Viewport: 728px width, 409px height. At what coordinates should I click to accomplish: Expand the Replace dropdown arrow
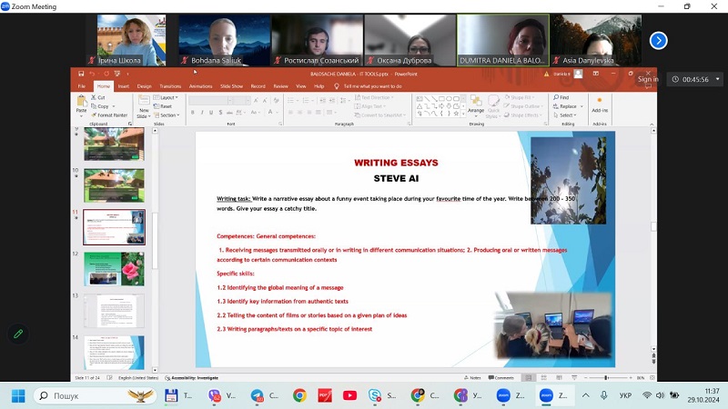point(581,106)
